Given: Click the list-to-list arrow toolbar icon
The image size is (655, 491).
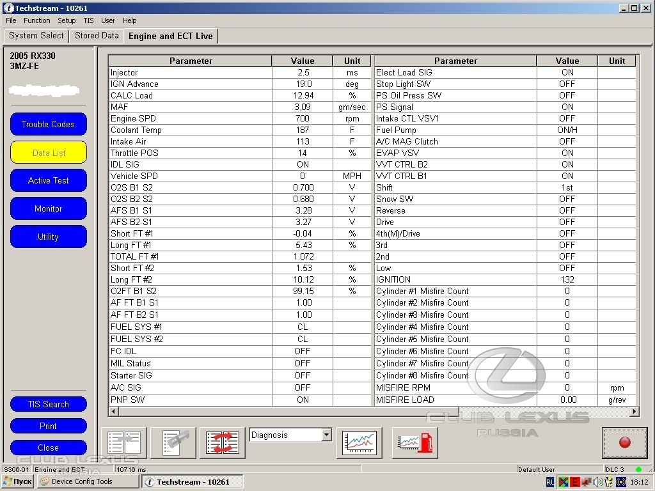Looking at the screenshot, I should (x=124, y=443).
